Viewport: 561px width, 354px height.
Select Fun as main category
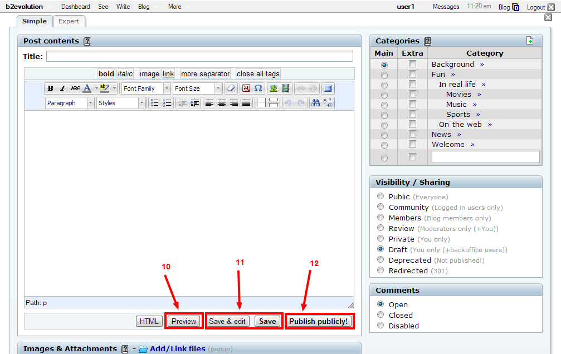coord(384,75)
